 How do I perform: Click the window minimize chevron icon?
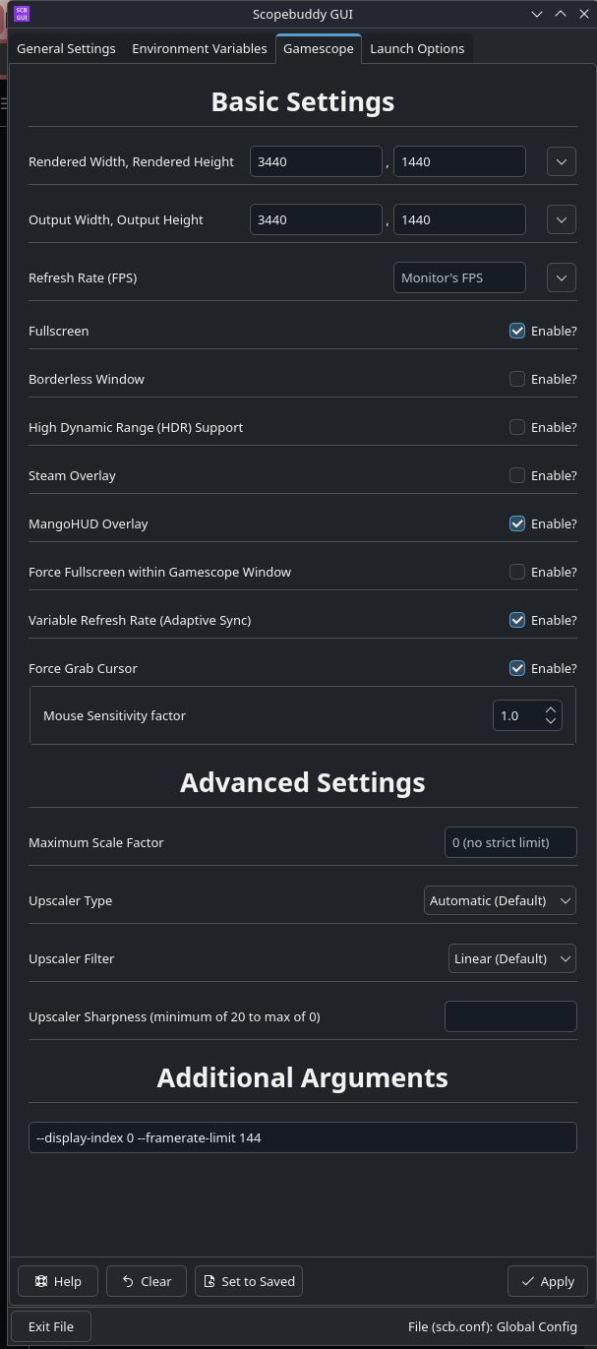tap(537, 14)
